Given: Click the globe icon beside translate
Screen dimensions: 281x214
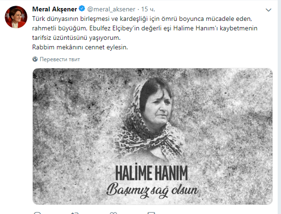Looking at the screenshot, I should point(35,59).
